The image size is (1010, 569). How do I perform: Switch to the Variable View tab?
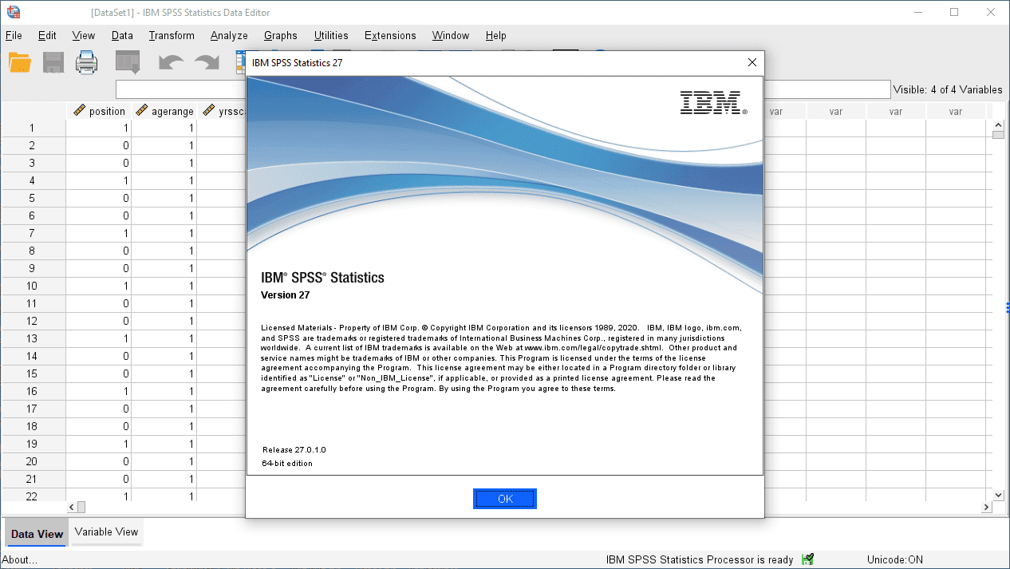105,531
